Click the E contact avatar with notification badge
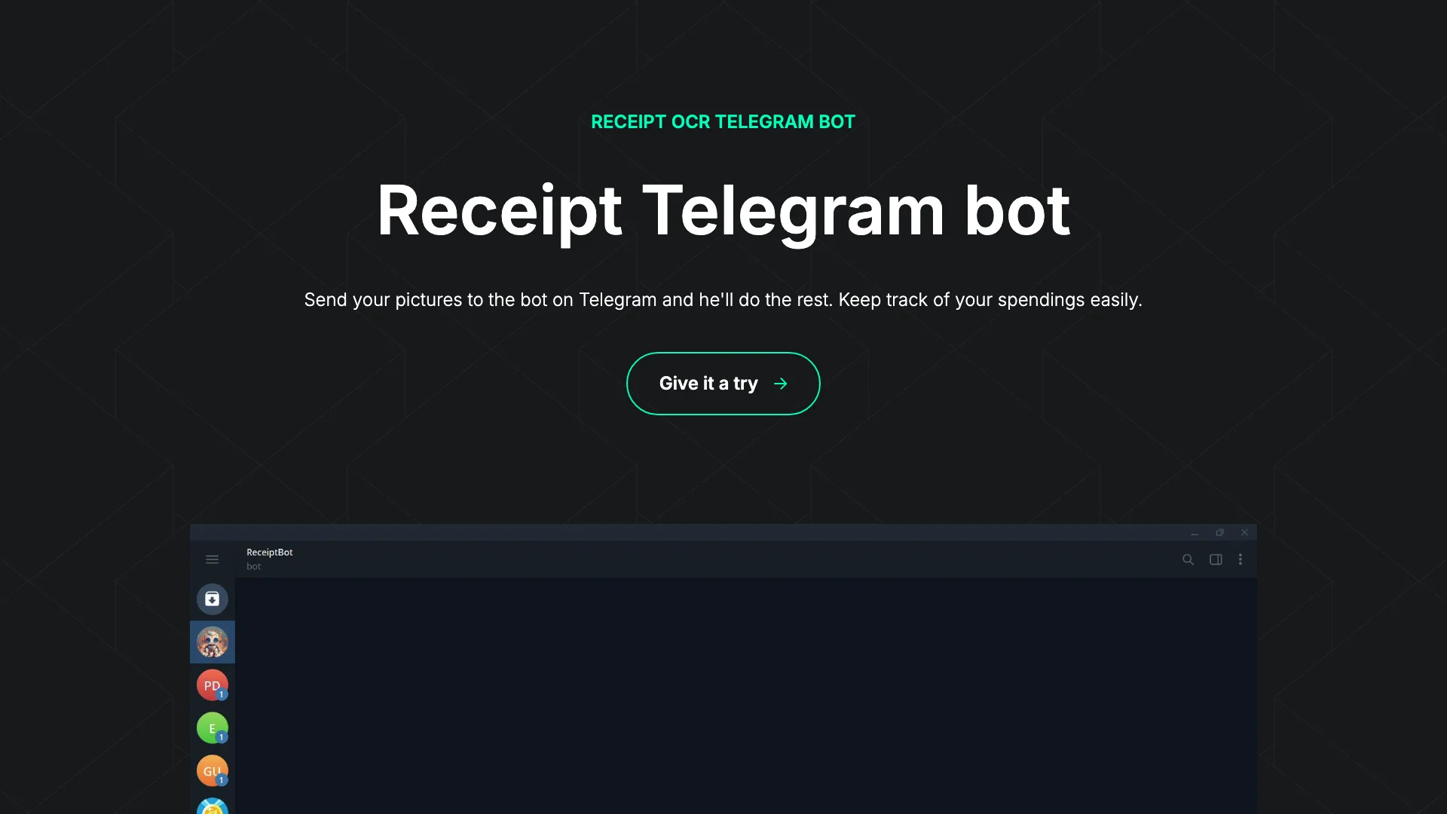This screenshot has width=1447, height=814. point(212,727)
